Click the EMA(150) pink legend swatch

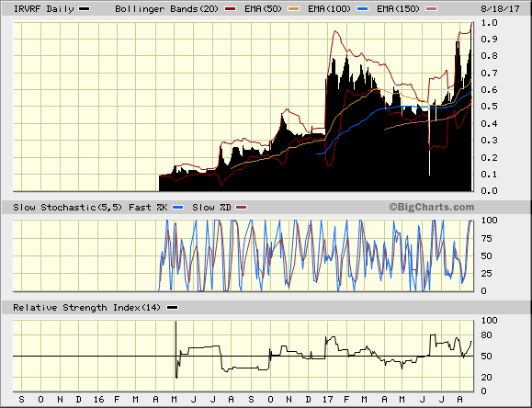tap(432, 9)
